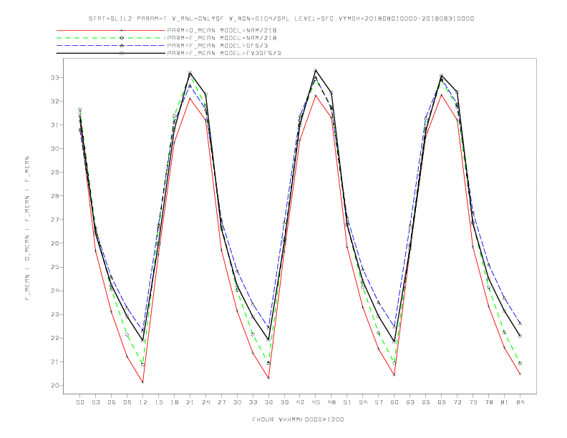Click x-axis tick label 36
The height and width of the screenshot is (438, 567).
pos(268,402)
